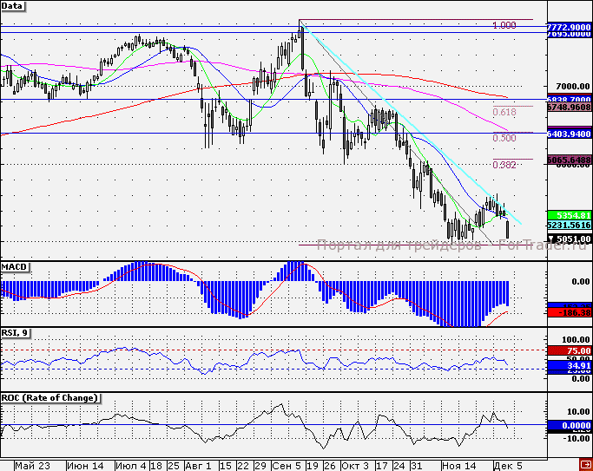
Task: Select the red -186.38 MACD value tag
Action: coord(569,311)
